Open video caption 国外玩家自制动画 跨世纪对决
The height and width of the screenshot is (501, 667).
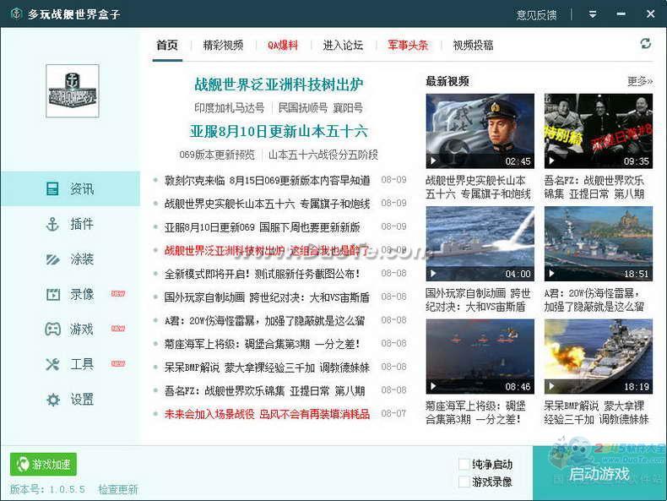point(478,300)
